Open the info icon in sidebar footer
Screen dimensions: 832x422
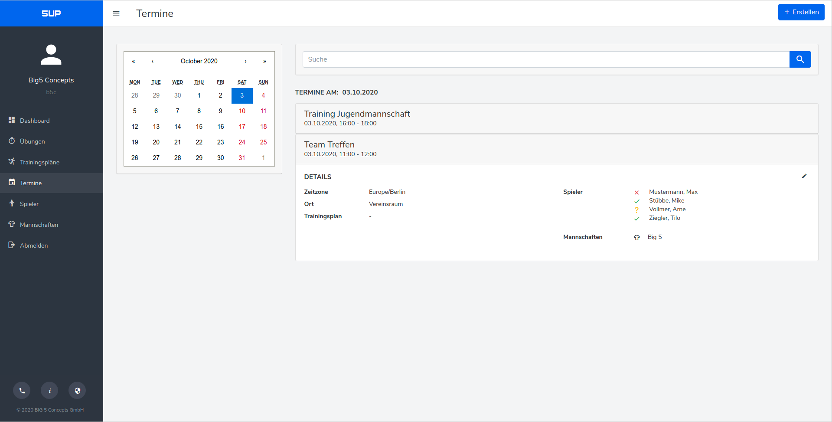pos(49,390)
